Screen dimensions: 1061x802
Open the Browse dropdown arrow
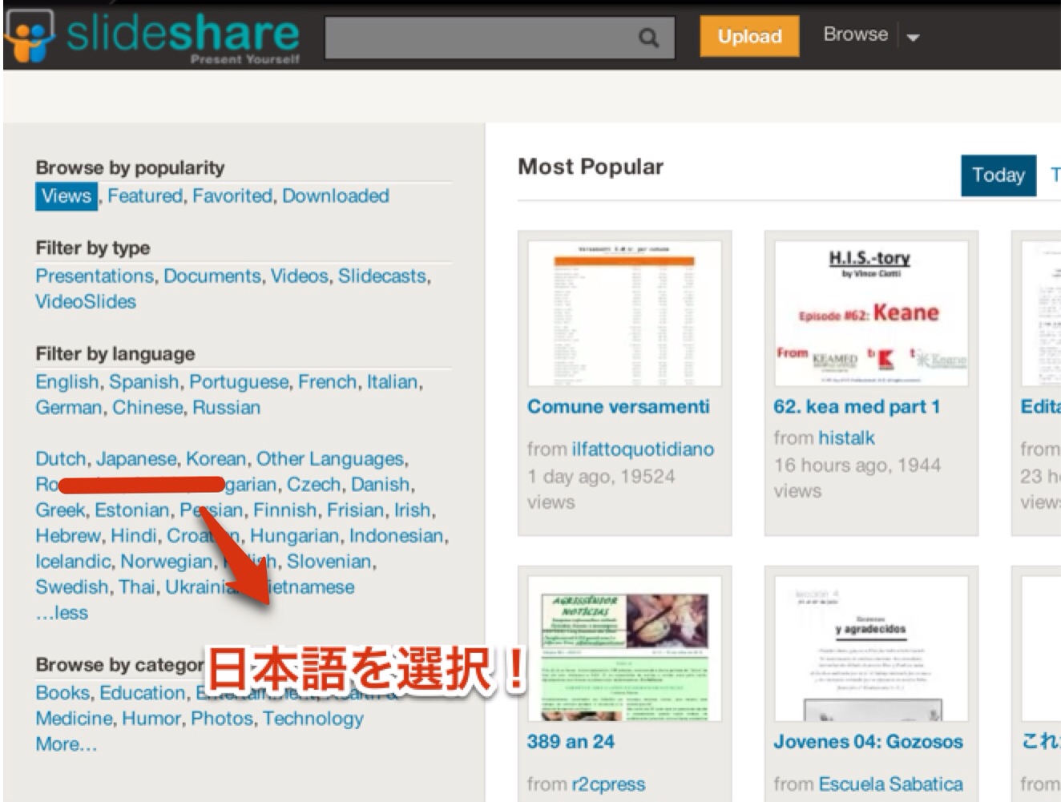pyautogui.click(x=912, y=37)
